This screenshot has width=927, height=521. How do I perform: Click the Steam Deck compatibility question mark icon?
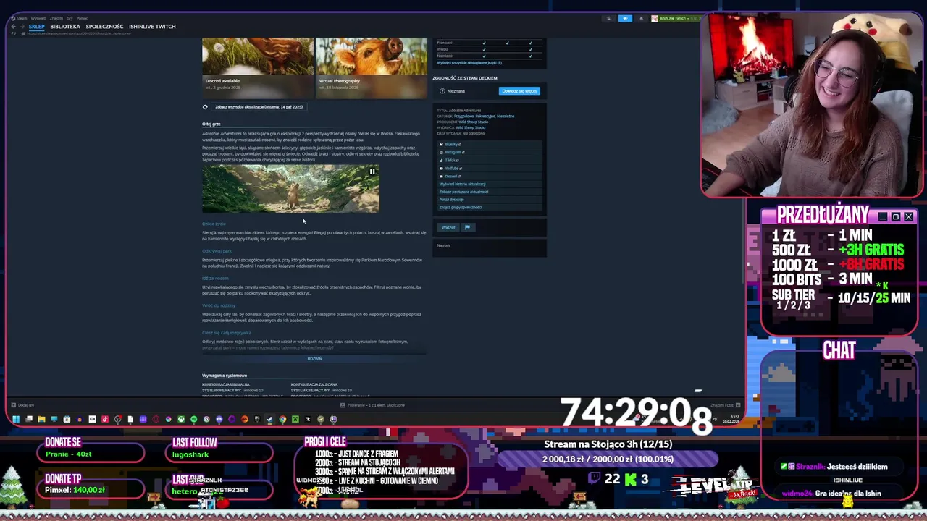[x=442, y=91]
